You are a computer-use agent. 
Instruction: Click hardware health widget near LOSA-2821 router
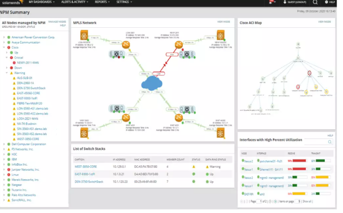117,54
